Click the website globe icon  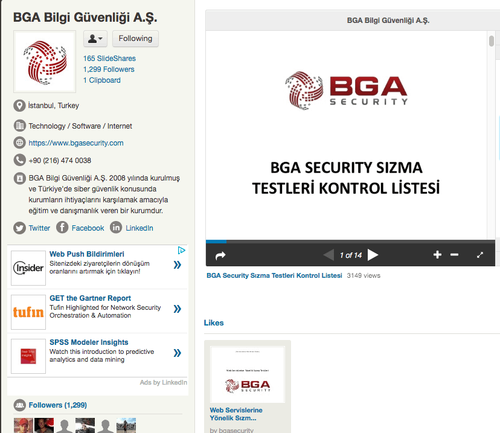coord(19,143)
